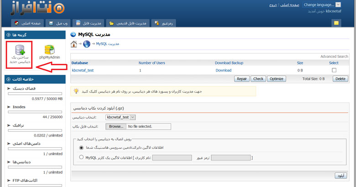This screenshot has width=356, height=187.
Task: Click the Select column header
Action: [334, 63]
